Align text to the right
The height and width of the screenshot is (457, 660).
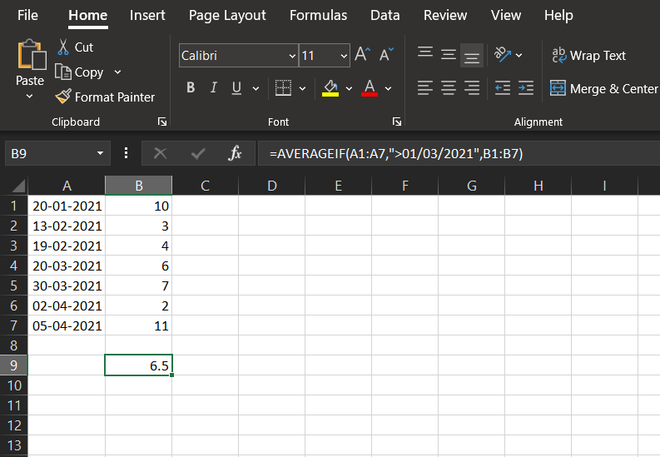(x=472, y=88)
